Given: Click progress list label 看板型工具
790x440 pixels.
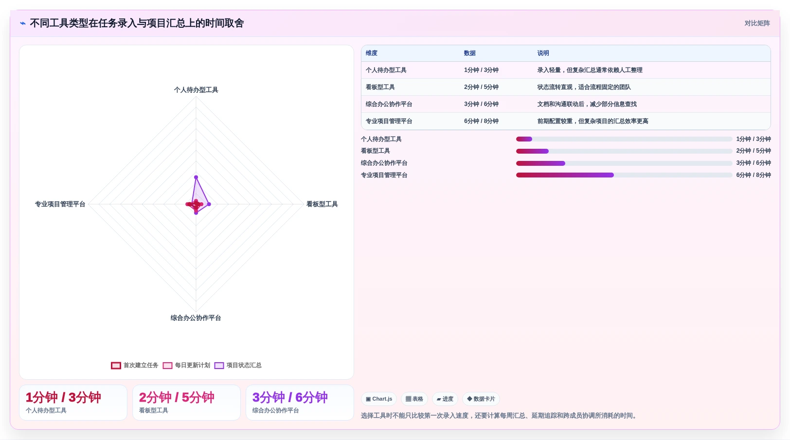Looking at the screenshot, I should tap(376, 151).
